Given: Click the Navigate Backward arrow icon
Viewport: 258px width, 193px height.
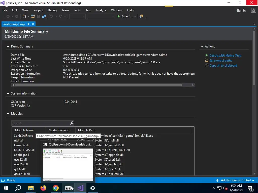Looking at the screenshot, I should 8,16.
